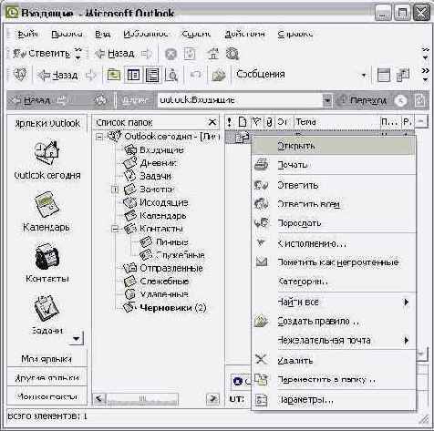
Task: Click the Контакты shortcut icon in Outlook bar
Action: pos(46,257)
